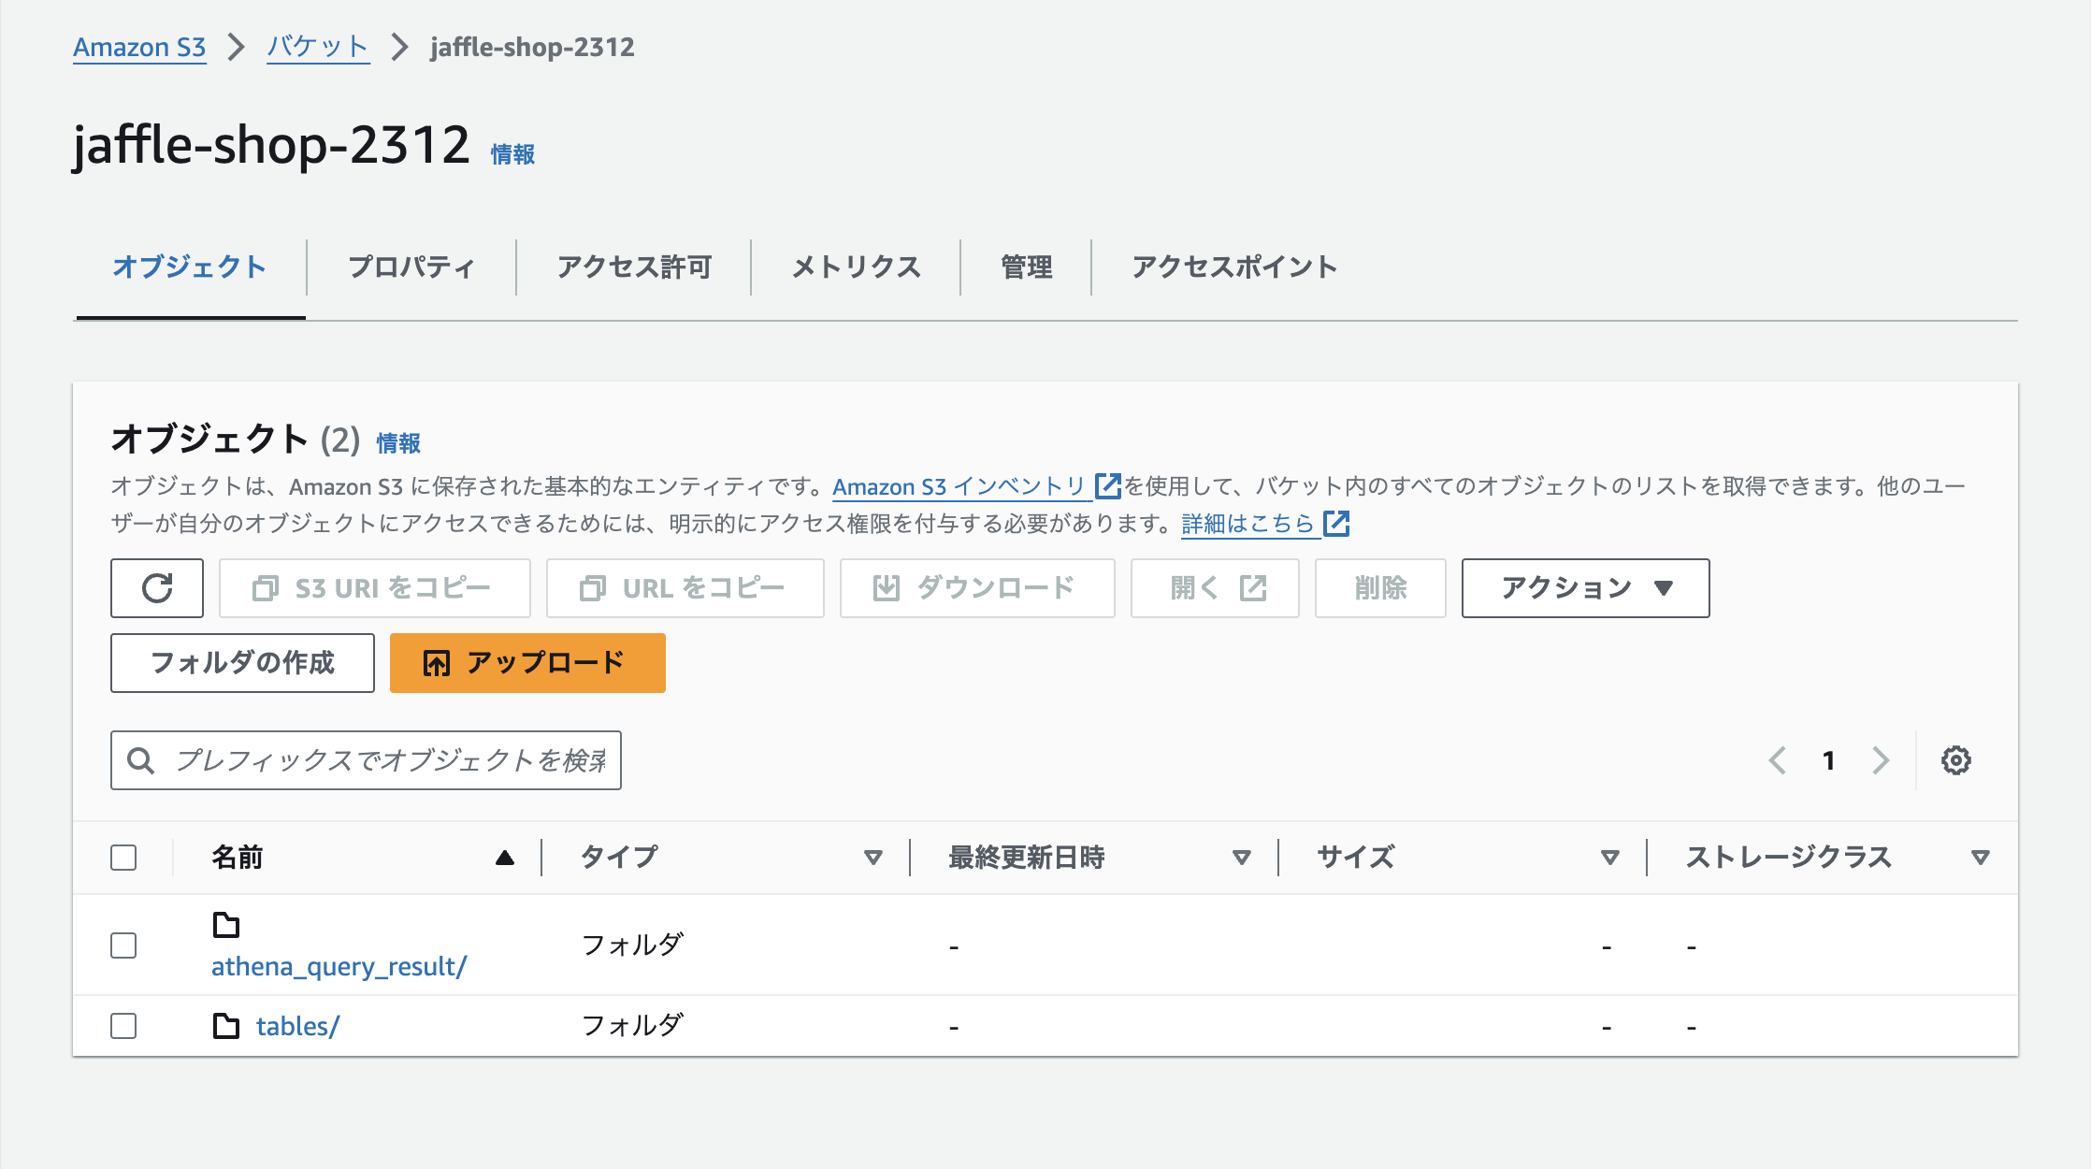Click the jaffle-shop-2312 breadcrumb text
2091x1169 pixels.
click(x=532, y=47)
